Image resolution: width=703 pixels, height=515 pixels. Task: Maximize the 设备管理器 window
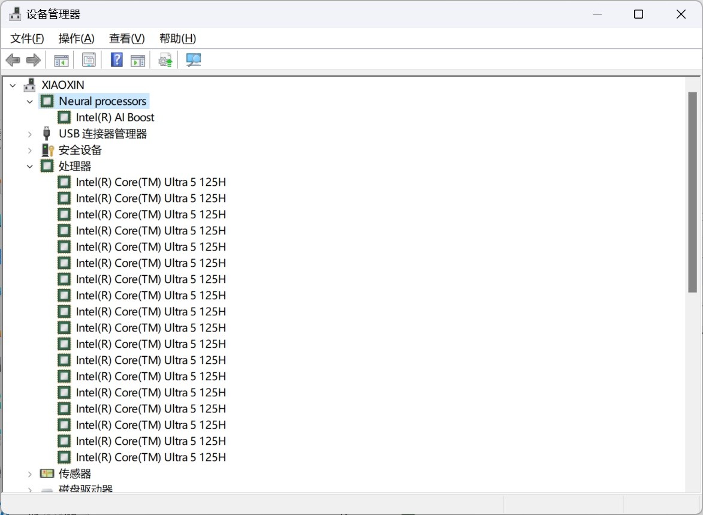(638, 14)
